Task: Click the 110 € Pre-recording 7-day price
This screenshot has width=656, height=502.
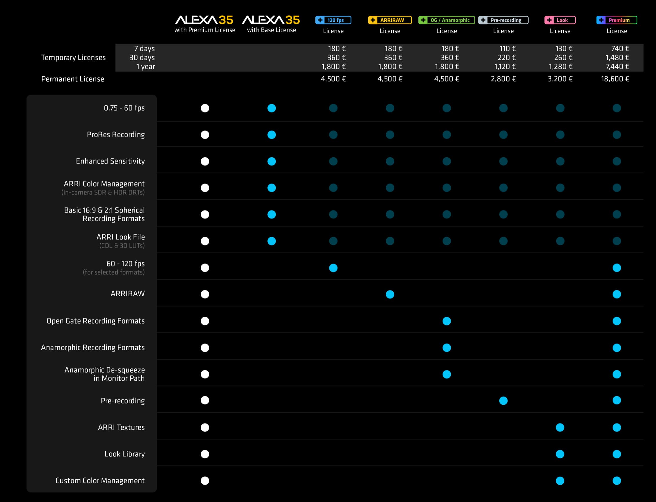Action: (x=508, y=49)
